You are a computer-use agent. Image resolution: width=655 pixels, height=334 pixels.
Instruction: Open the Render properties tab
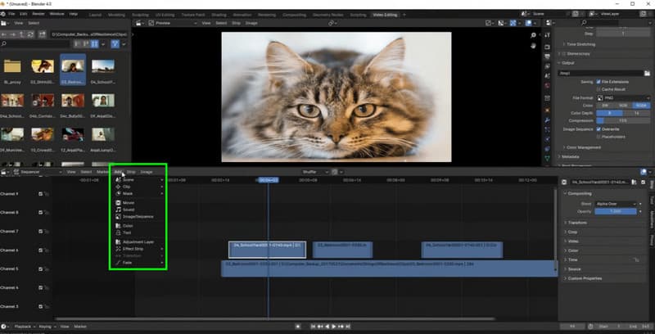[x=548, y=47]
